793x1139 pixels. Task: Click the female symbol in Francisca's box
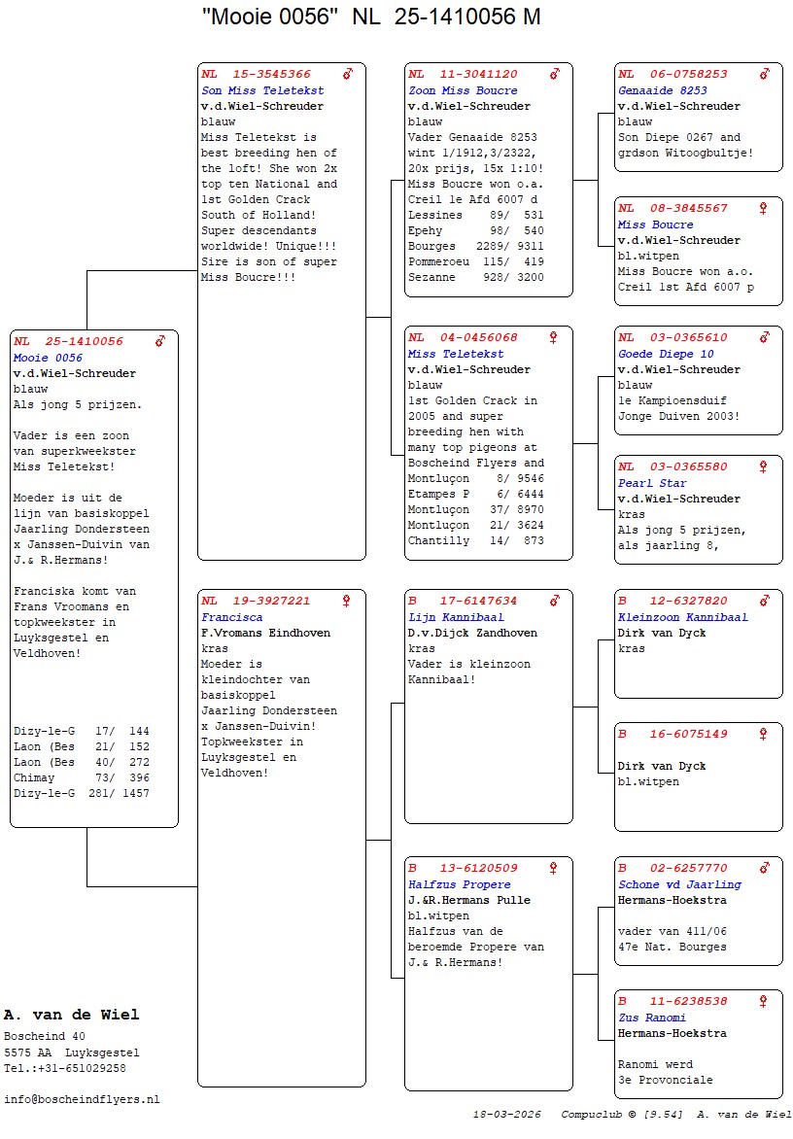click(346, 601)
